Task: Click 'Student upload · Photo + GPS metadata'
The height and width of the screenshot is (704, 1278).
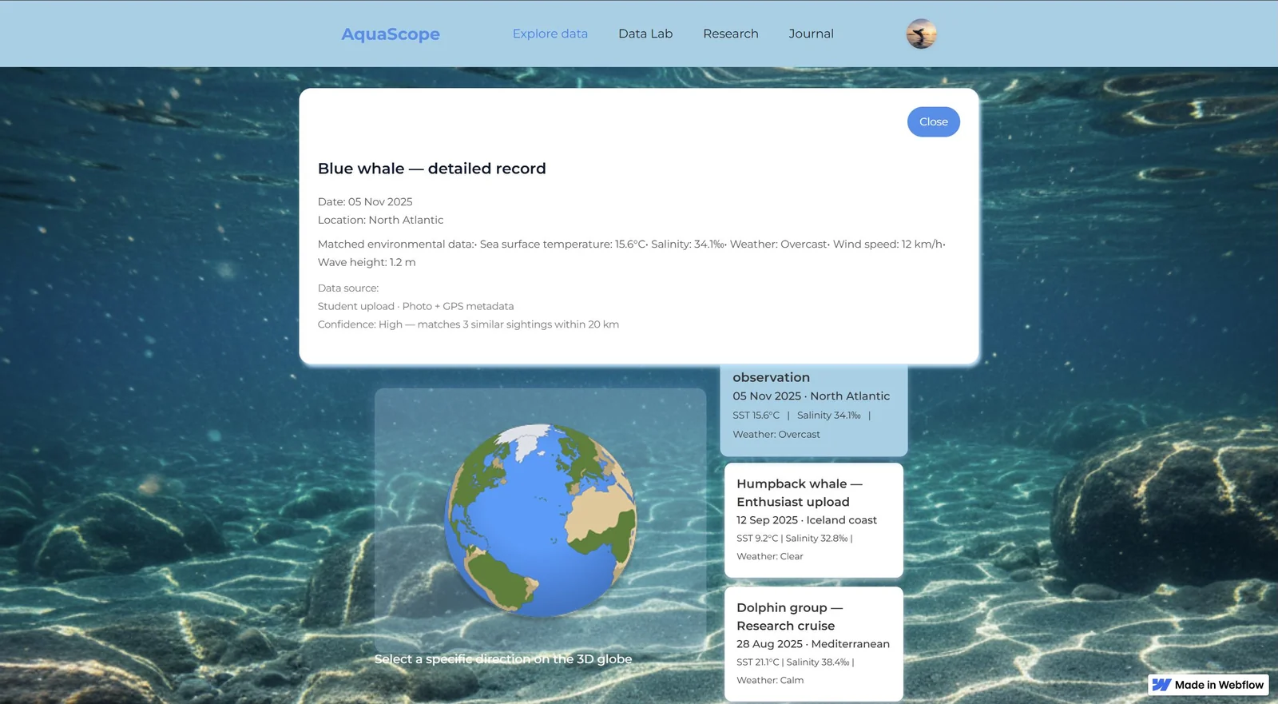Action: (x=415, y=306)
